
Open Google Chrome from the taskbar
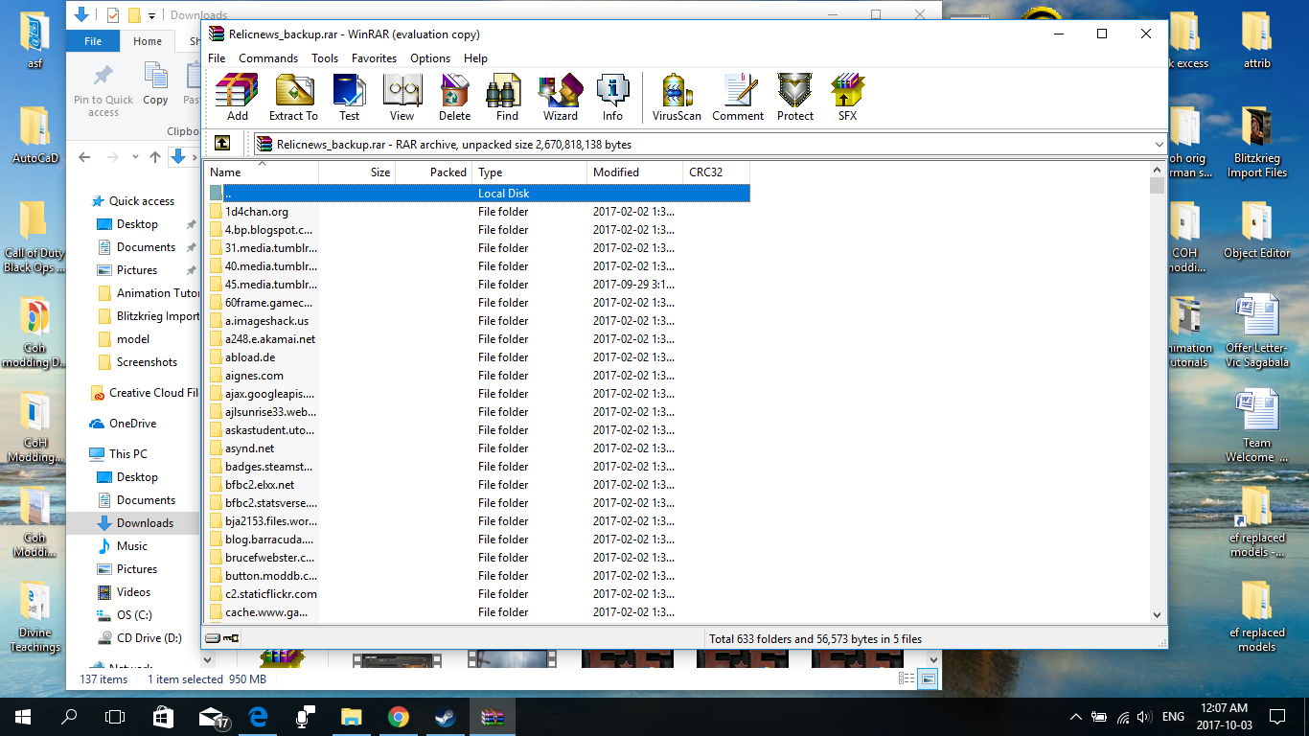coord(399,717)
